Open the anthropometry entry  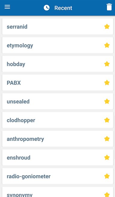click(x=58, y=139)
